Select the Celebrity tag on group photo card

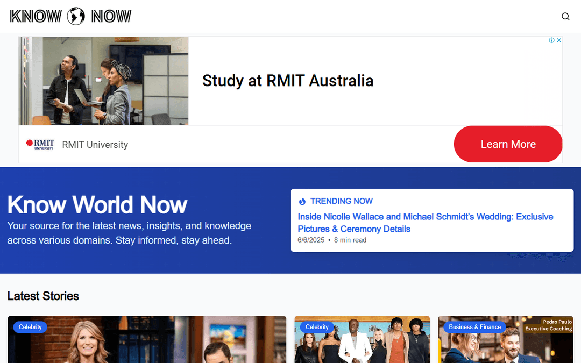(x=317, y=327)
